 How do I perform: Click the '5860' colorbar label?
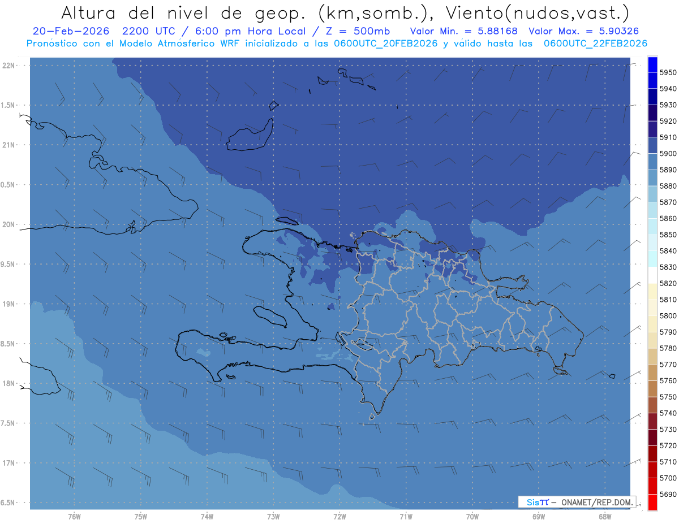[668, 218]
